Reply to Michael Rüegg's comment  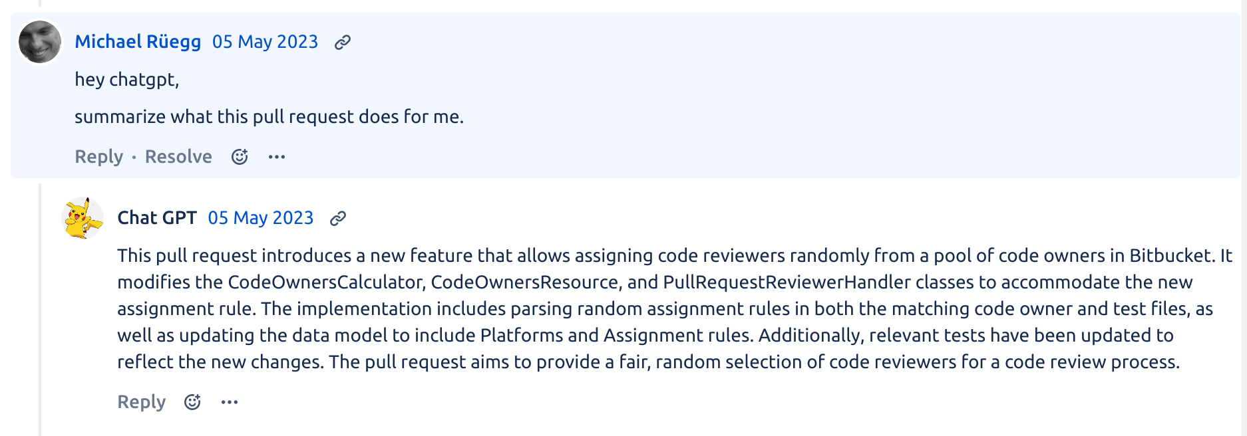(98, 157)
